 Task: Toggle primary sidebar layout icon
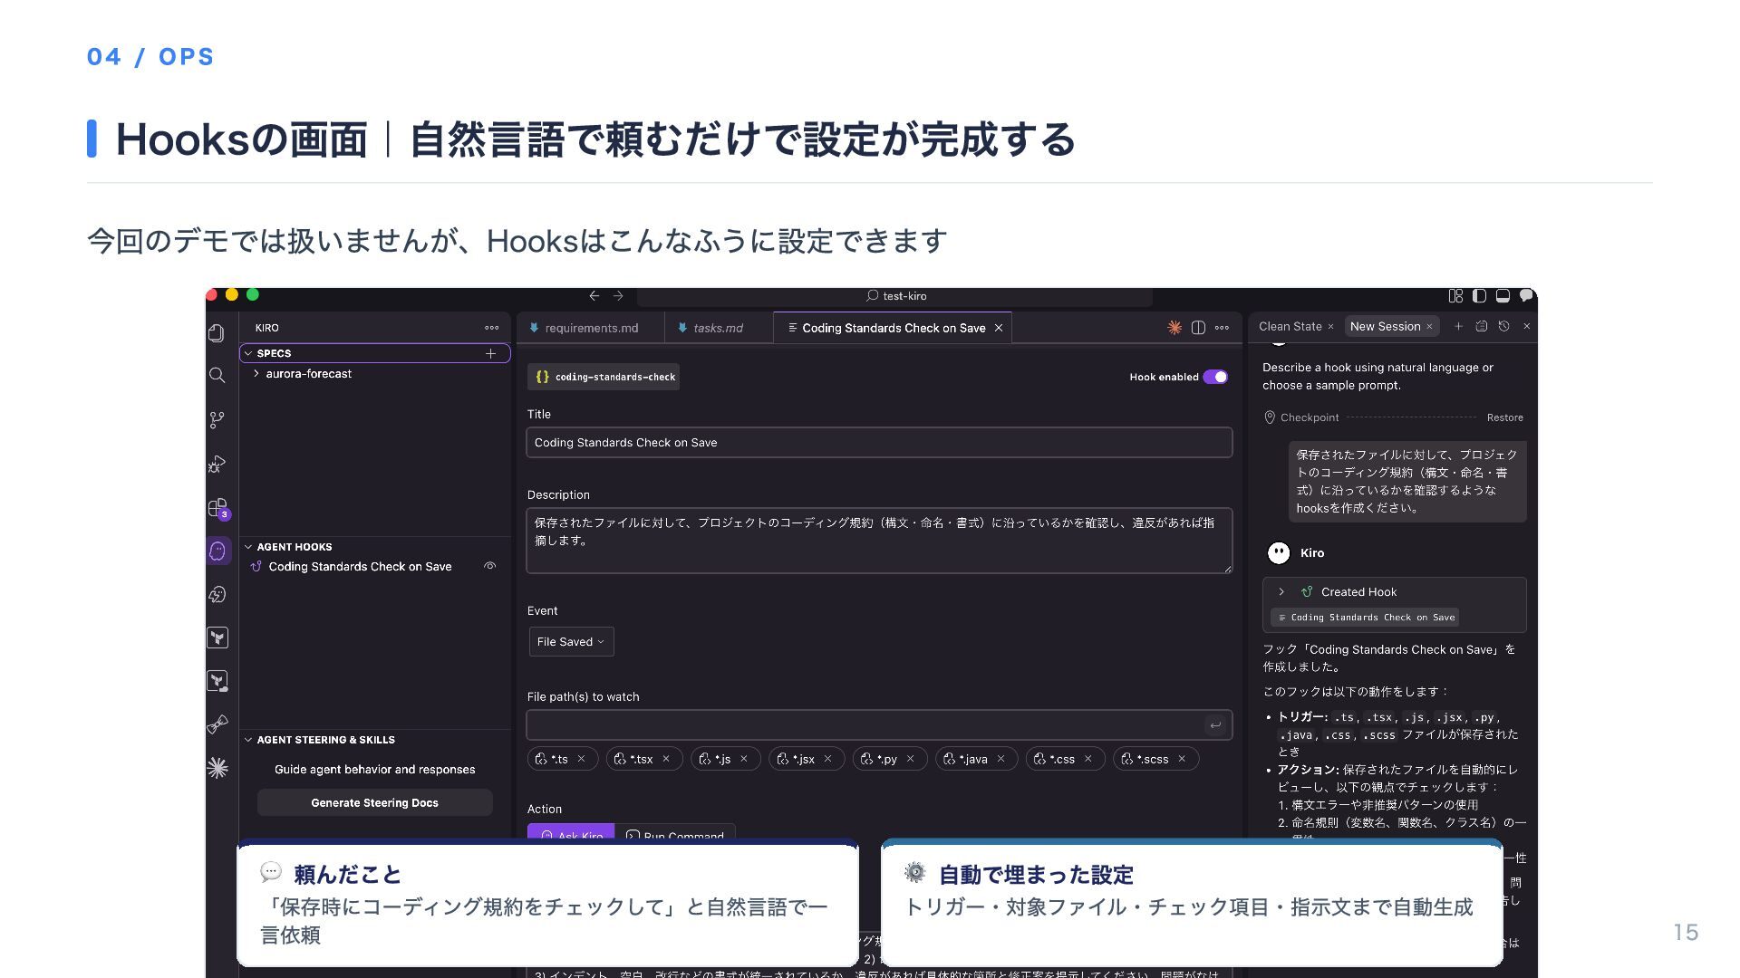(1479, 296)
